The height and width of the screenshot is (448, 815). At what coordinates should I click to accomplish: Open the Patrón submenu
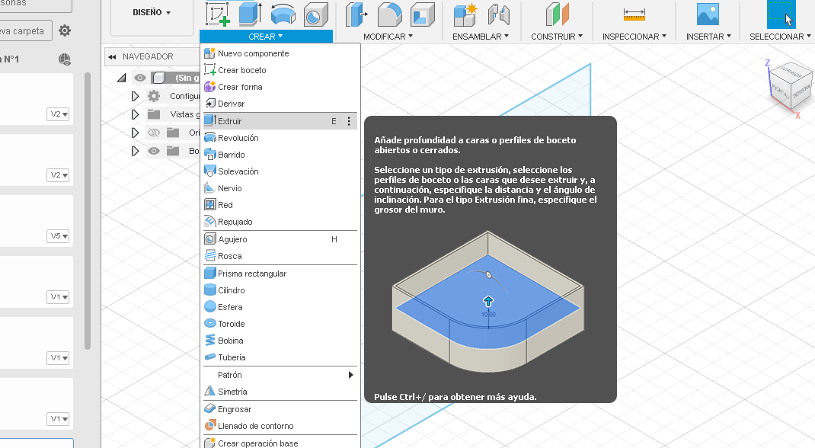pos(280,375)
